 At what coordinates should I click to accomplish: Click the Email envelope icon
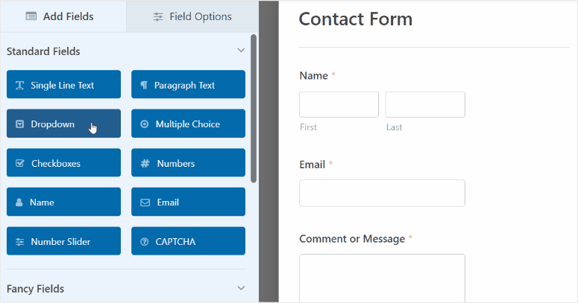(x=145, y=202)
